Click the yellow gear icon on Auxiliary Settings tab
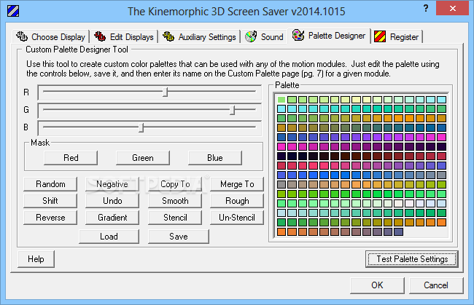 click(x=168, y=36)
